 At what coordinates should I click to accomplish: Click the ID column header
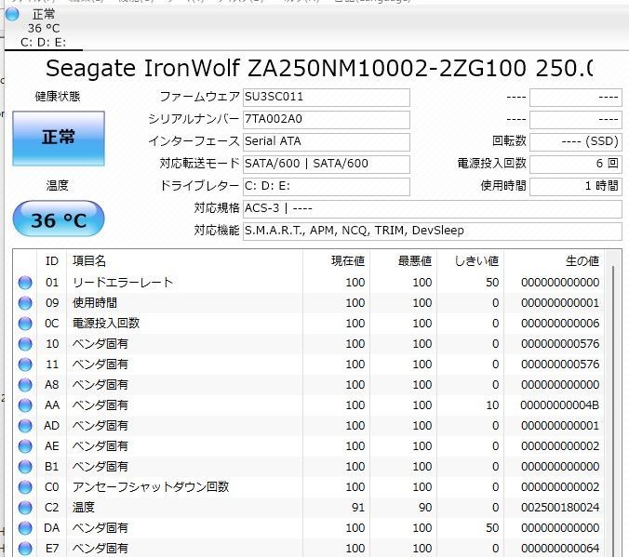[x=52, y=261]
